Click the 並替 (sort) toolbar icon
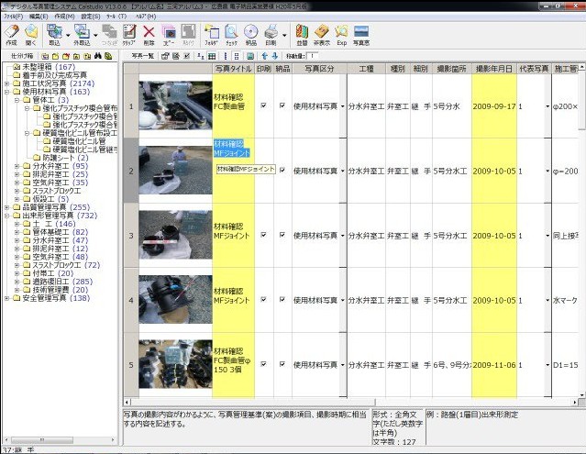 click(x=302, y=35)
